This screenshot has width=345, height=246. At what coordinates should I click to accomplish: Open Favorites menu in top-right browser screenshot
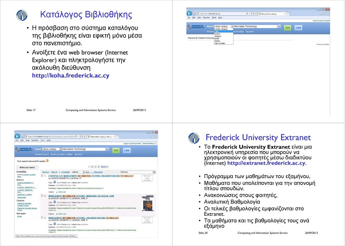207,17
